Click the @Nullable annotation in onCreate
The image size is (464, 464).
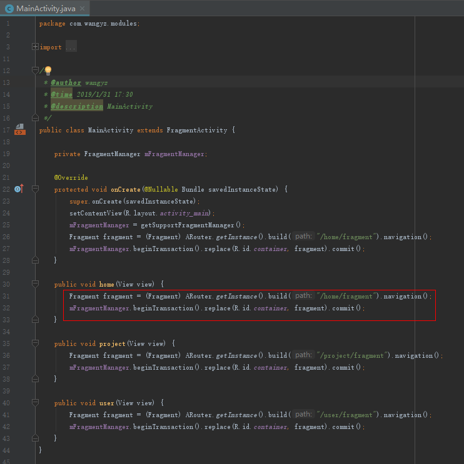click(x=161, y=189)
